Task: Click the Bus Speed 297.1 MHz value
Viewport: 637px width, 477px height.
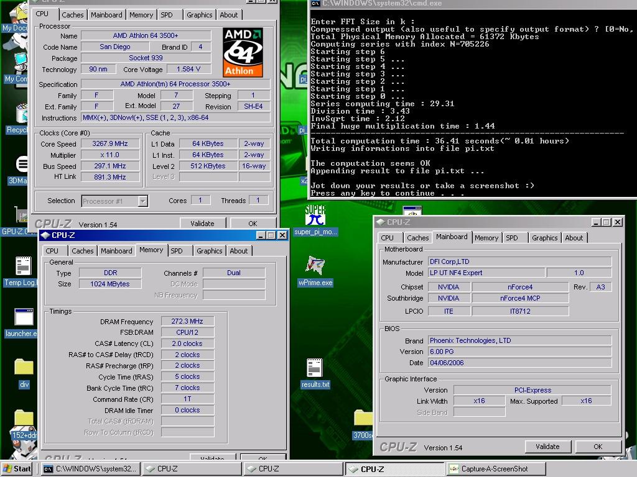Action: click(x=110, y=166)
